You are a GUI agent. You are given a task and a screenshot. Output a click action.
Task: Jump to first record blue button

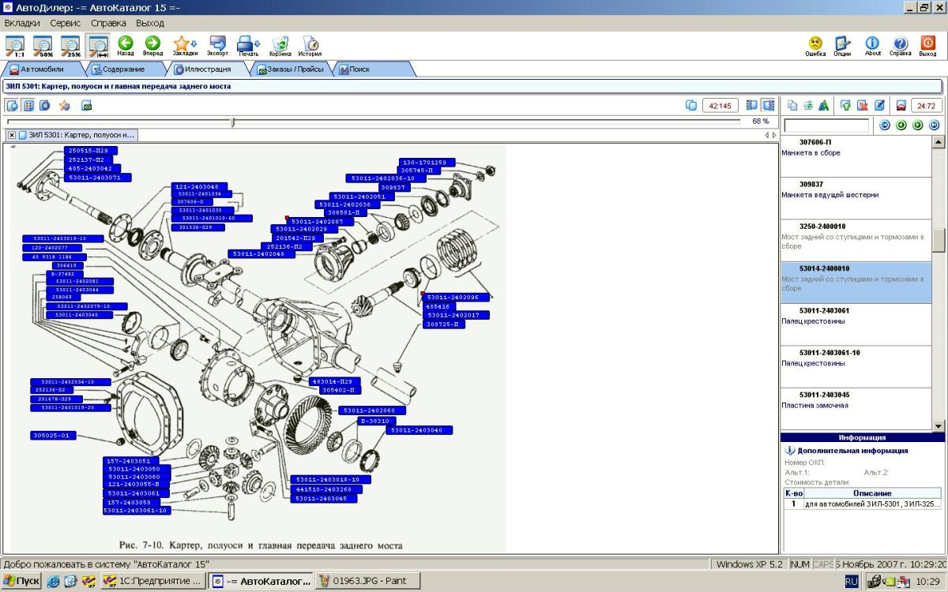coord(885,125)
